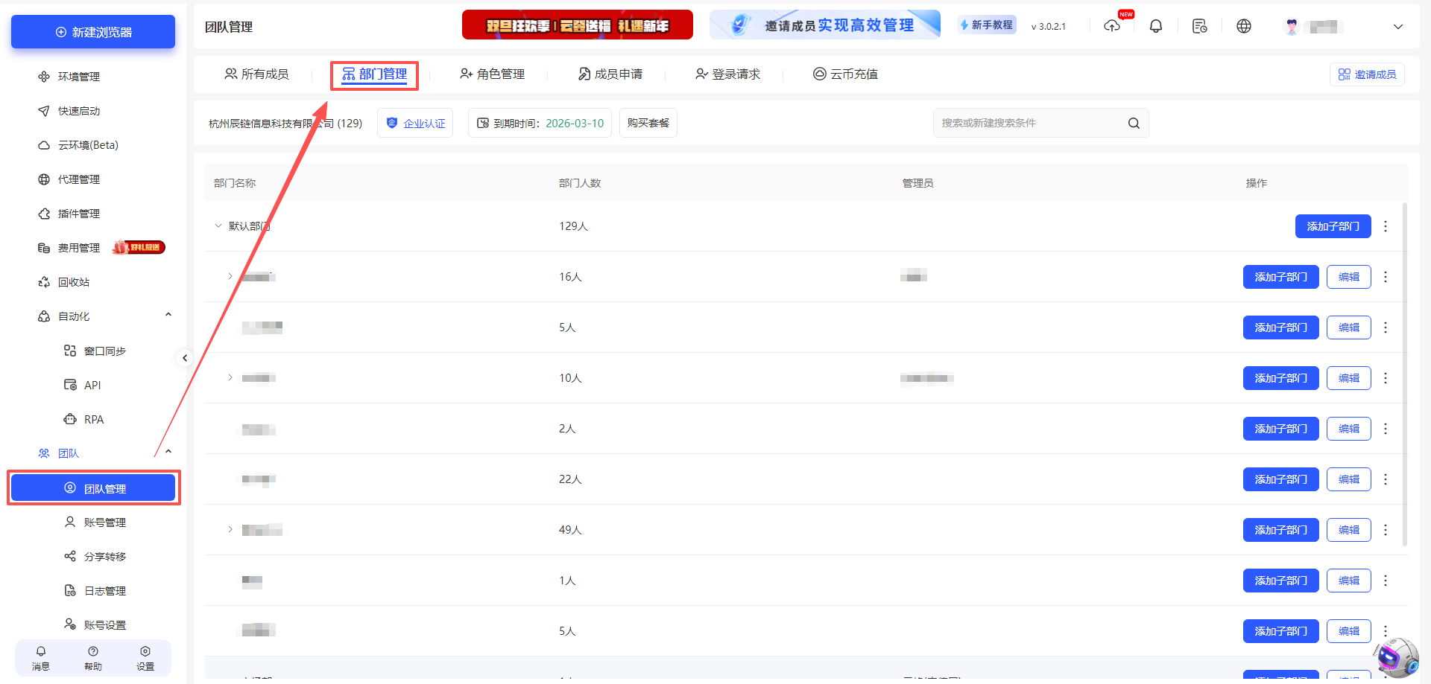Switch to the 角色管理 tab
Image resolution: width=1431 pixels, height=684 pixels.
pos(492,74)
